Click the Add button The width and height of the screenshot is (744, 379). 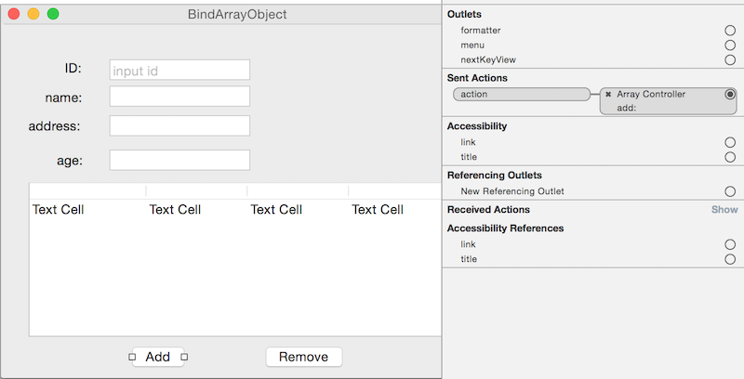(x=158, y=357)
